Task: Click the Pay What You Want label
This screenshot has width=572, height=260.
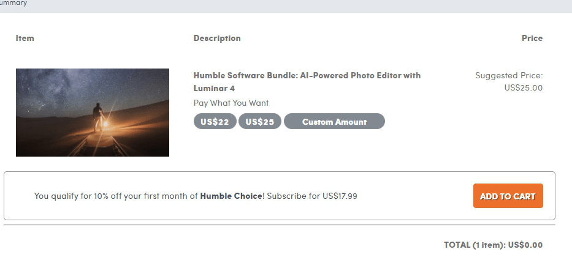Action: pyautogui.click(x=231, y=103)
